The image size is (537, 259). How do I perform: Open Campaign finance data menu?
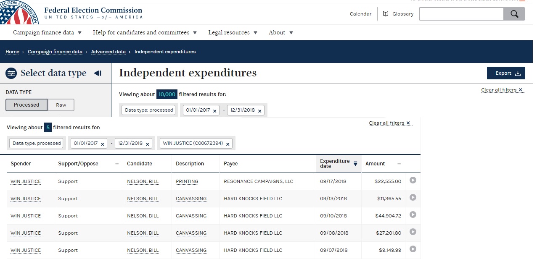[x=48, y=32]
